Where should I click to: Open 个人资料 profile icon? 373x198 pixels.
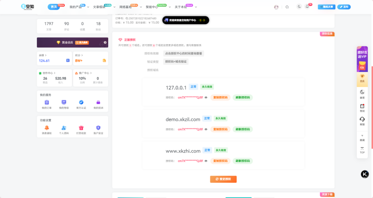click(x=64, y=128)
